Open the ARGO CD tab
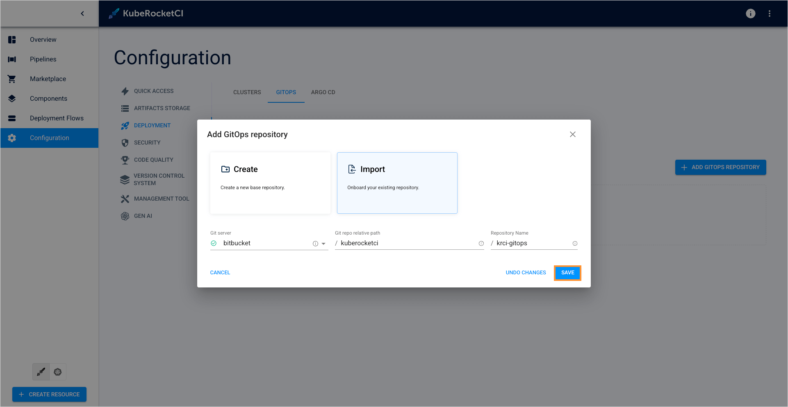Image resolution: width=788 pixels, height=407 pixels. coord(323,92)
